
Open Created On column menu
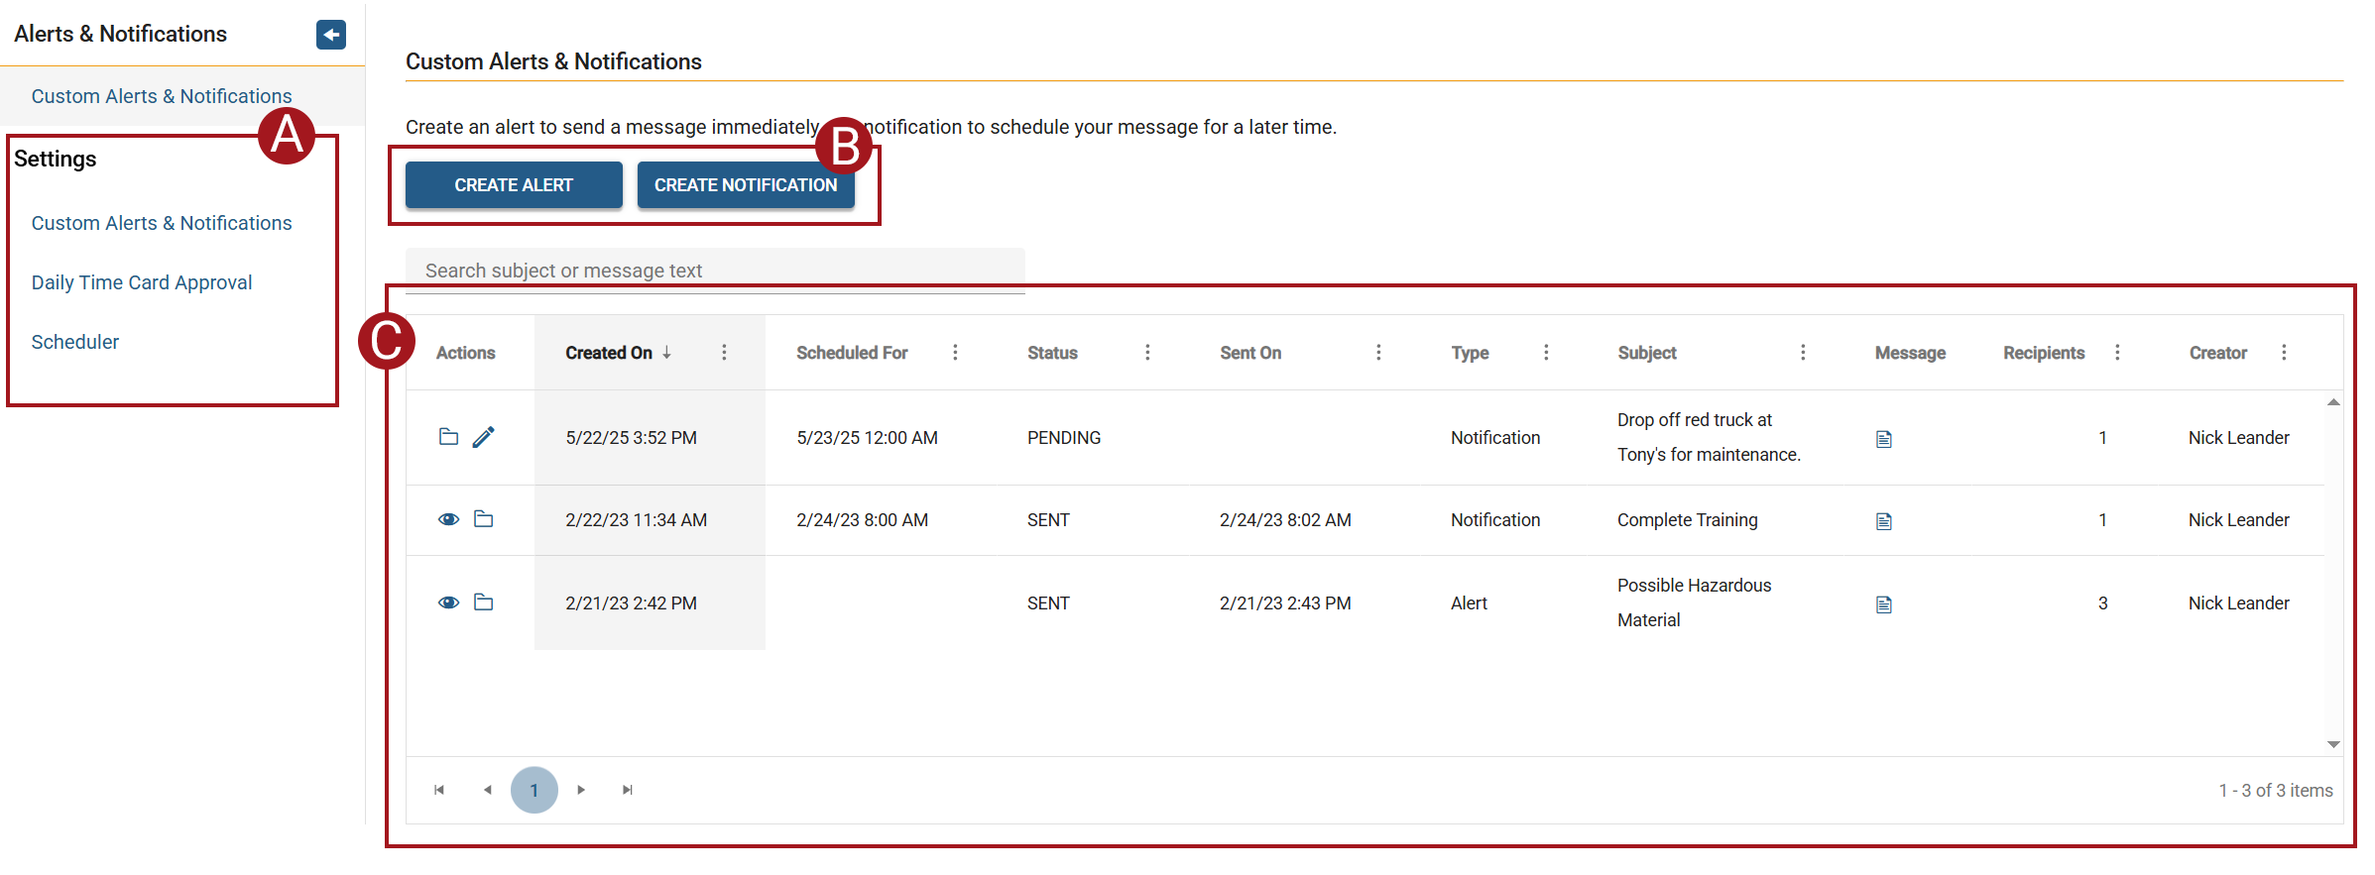tap(724, 353)
